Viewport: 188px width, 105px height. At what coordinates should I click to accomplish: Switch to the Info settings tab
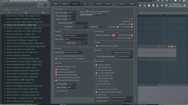pos(108,4)
